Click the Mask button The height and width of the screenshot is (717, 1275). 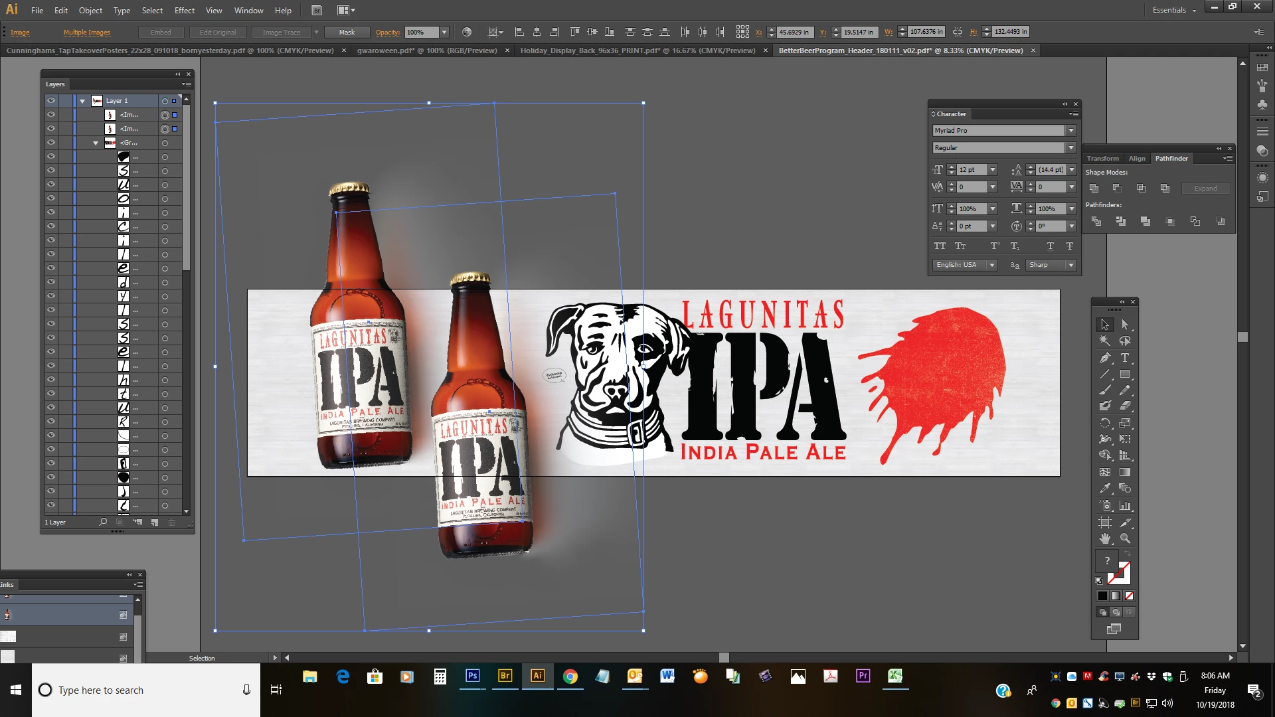click(x=347, y=32)
